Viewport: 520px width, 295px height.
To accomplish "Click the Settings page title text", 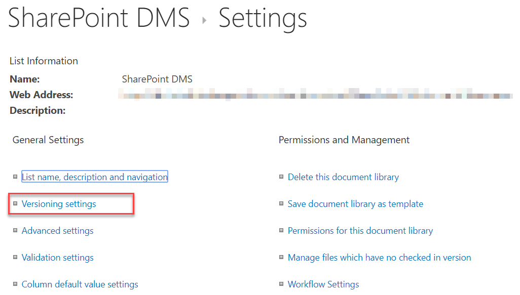I will pyautogui.click(x=263, y=19).
